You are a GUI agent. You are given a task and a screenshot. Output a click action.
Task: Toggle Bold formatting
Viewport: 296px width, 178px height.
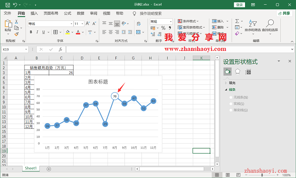click(31, 32)
